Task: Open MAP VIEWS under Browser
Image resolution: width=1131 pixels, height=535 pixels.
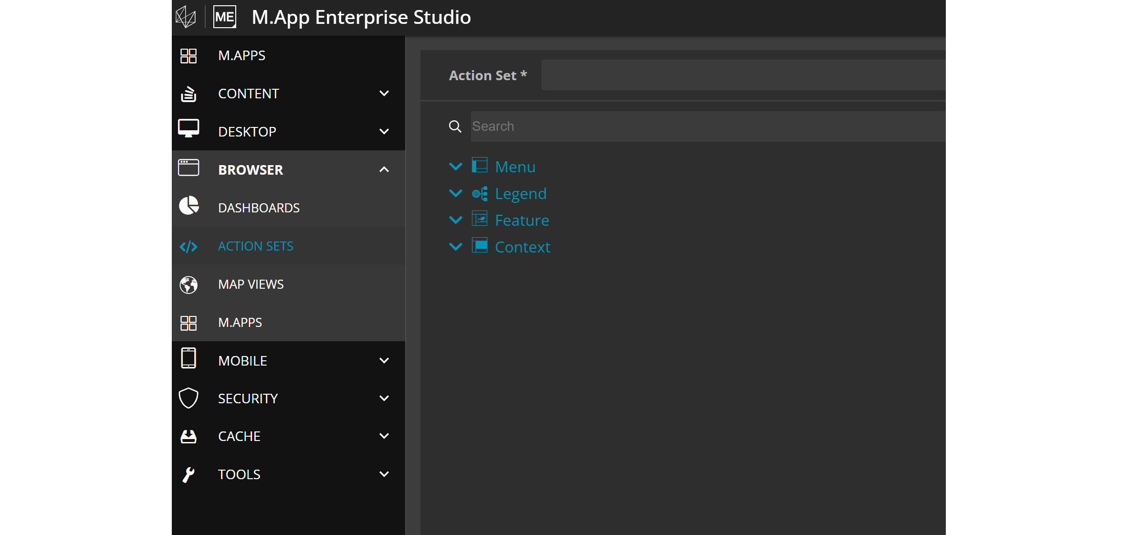Action: (x=251, y=284)
